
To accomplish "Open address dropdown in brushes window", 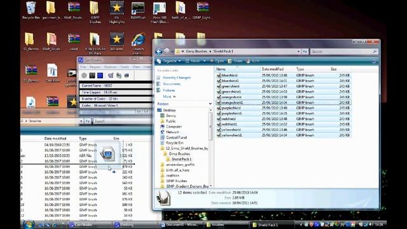I will point(81,121).
